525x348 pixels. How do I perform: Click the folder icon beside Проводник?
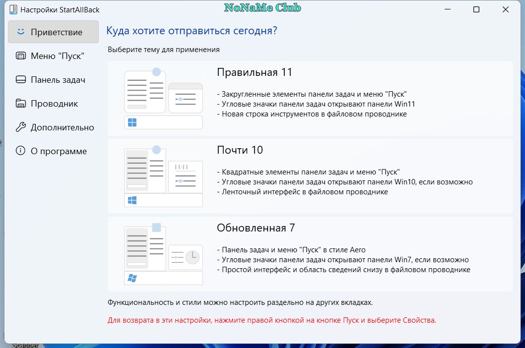pyautogui.click(x=21, y=103)
